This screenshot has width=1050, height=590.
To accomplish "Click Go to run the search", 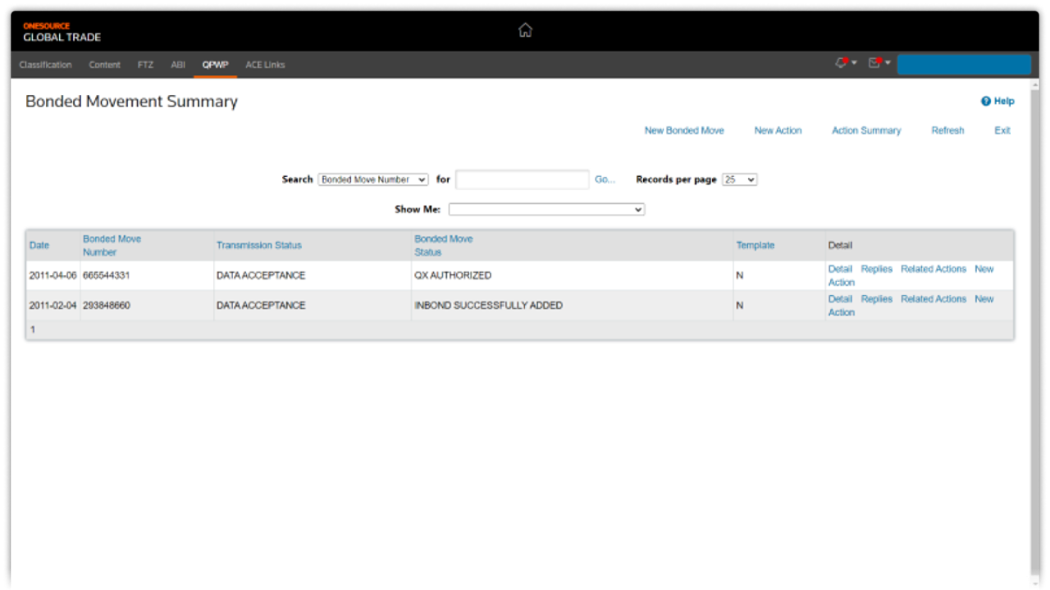I will pyautogui.click(x=605, y=179).
